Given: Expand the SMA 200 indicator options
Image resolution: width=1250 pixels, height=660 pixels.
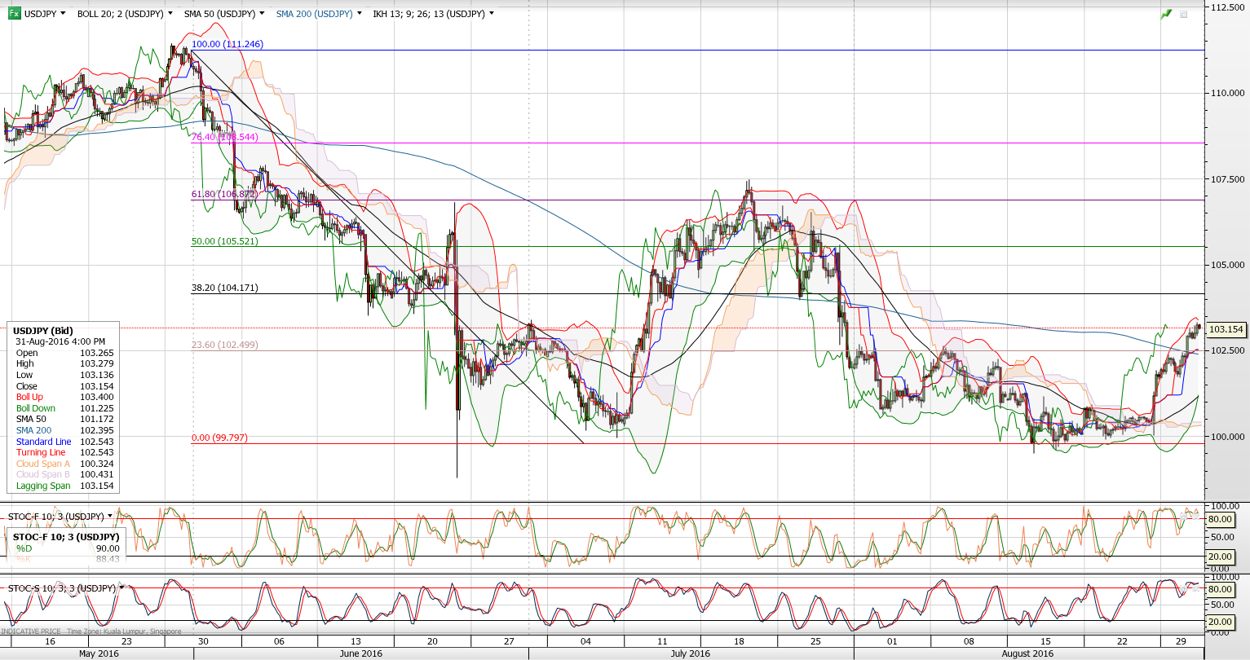Looking at the screenshot, I should pos(360,14).
